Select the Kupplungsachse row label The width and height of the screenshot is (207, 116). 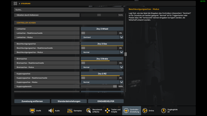(47, 74)
